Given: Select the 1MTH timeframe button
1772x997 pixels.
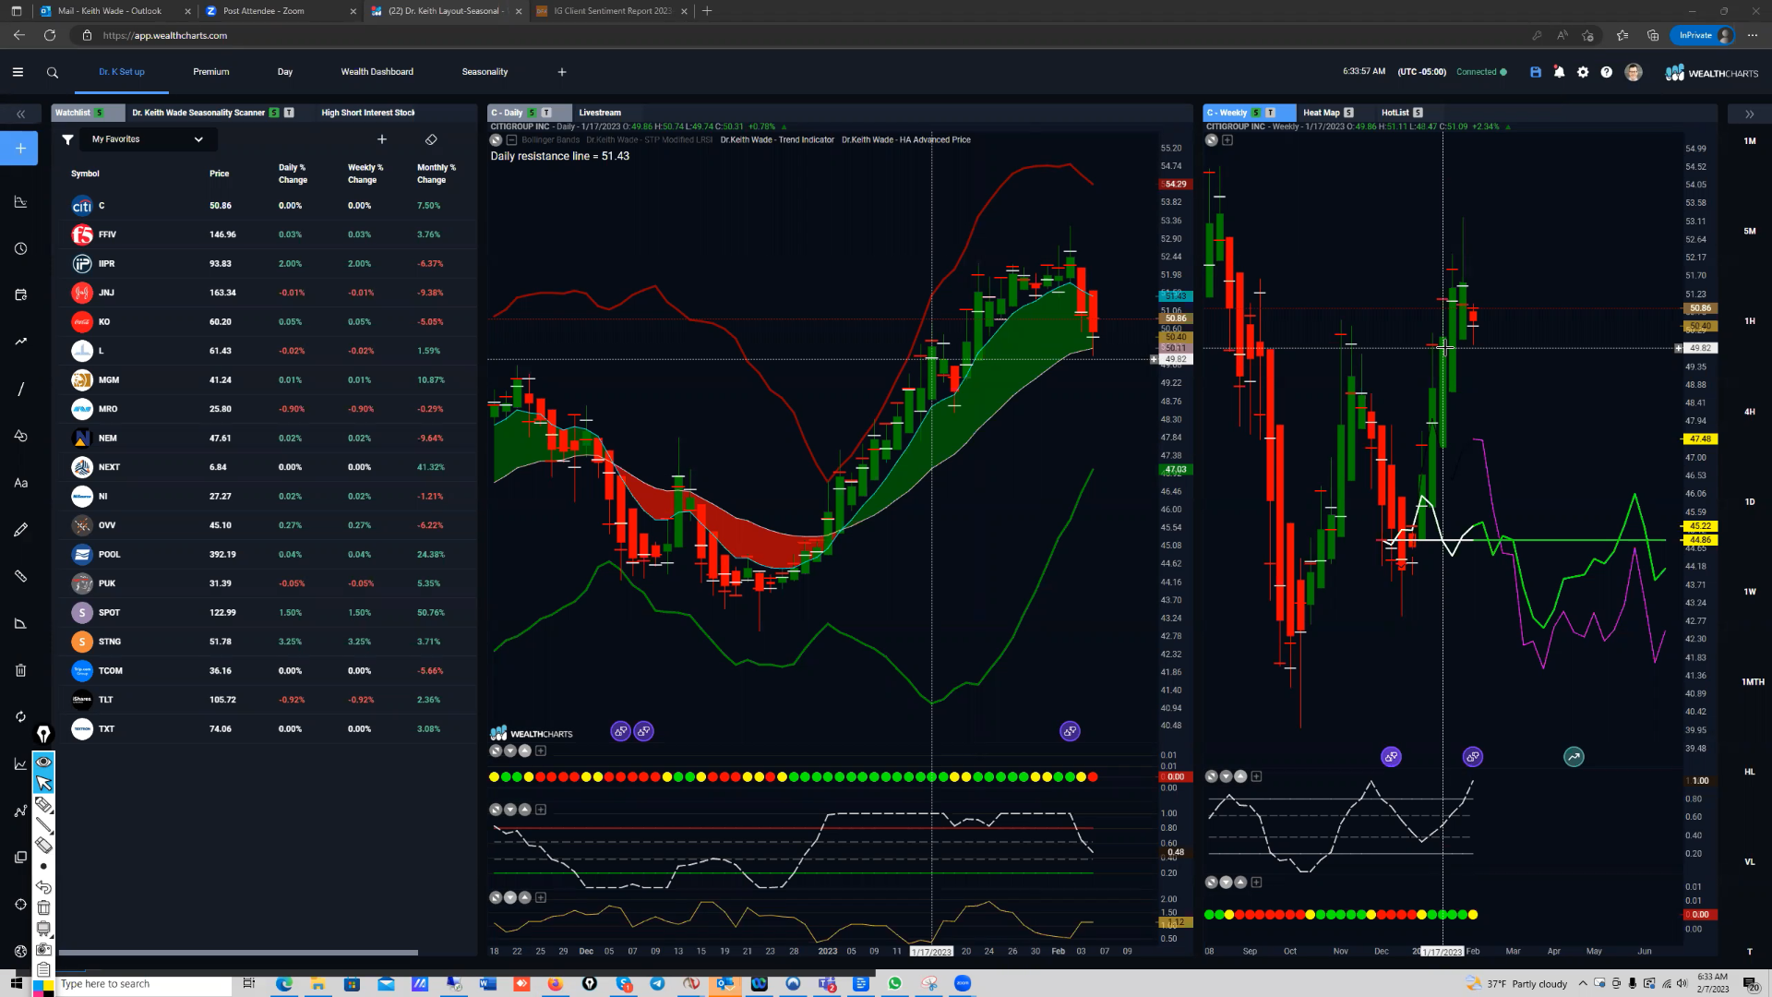Looking at the screenshot, I should click(x=1752, y=682).
